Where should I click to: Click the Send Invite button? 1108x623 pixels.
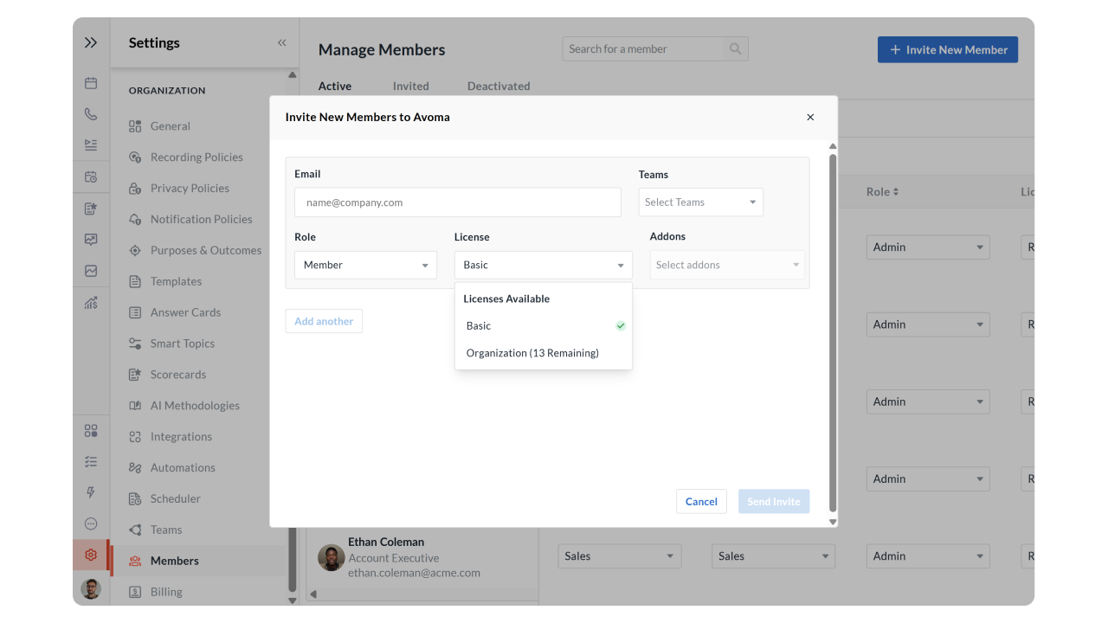point(774,501)
